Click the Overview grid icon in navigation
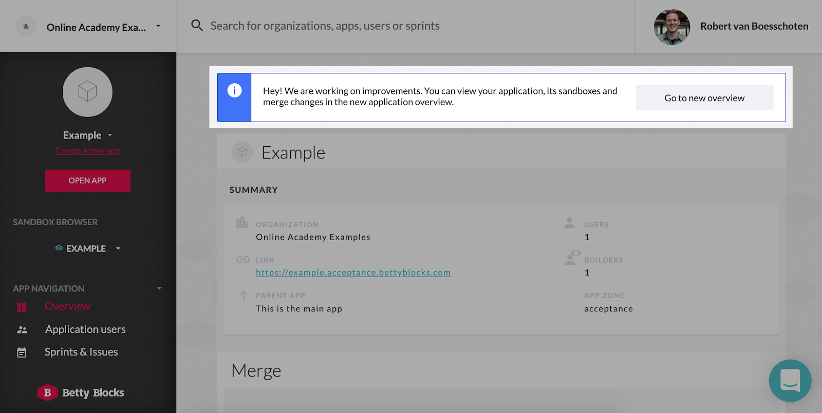822x413 pixels. [x=22, y=307]
